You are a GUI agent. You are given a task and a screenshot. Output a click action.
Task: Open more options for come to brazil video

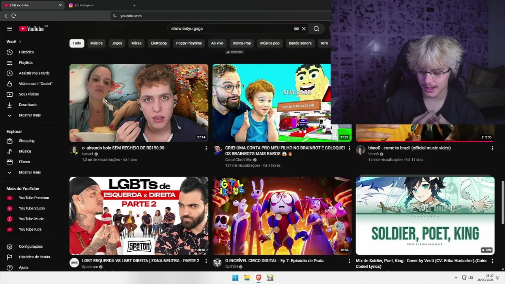tap(492, 148)
